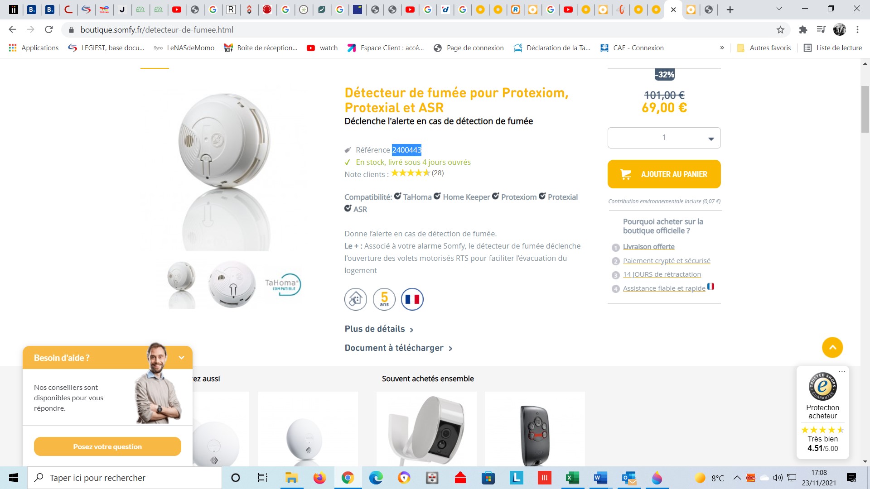Reload the current page

tap(49, 30)
